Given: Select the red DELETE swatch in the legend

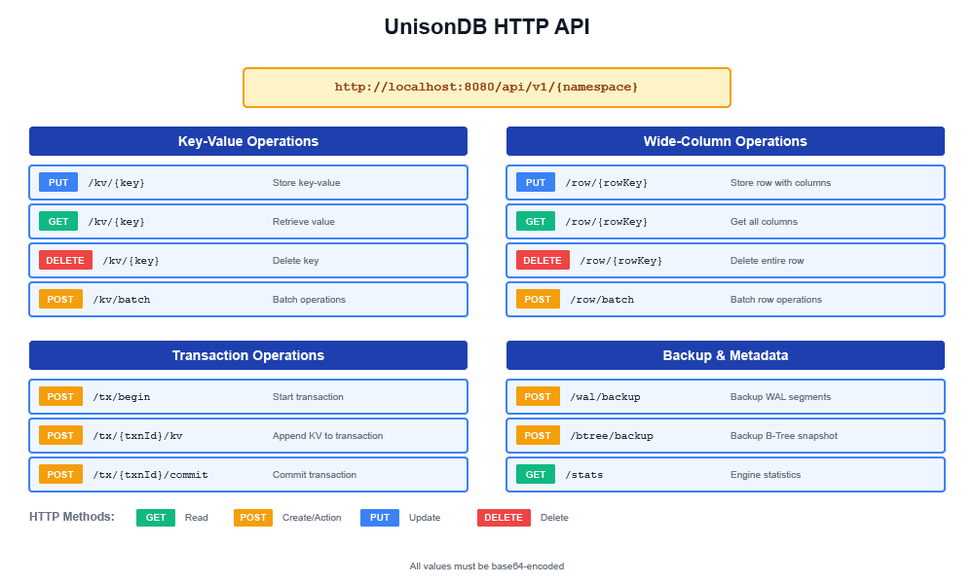Looking at the screenshot, I should (504, 517).
